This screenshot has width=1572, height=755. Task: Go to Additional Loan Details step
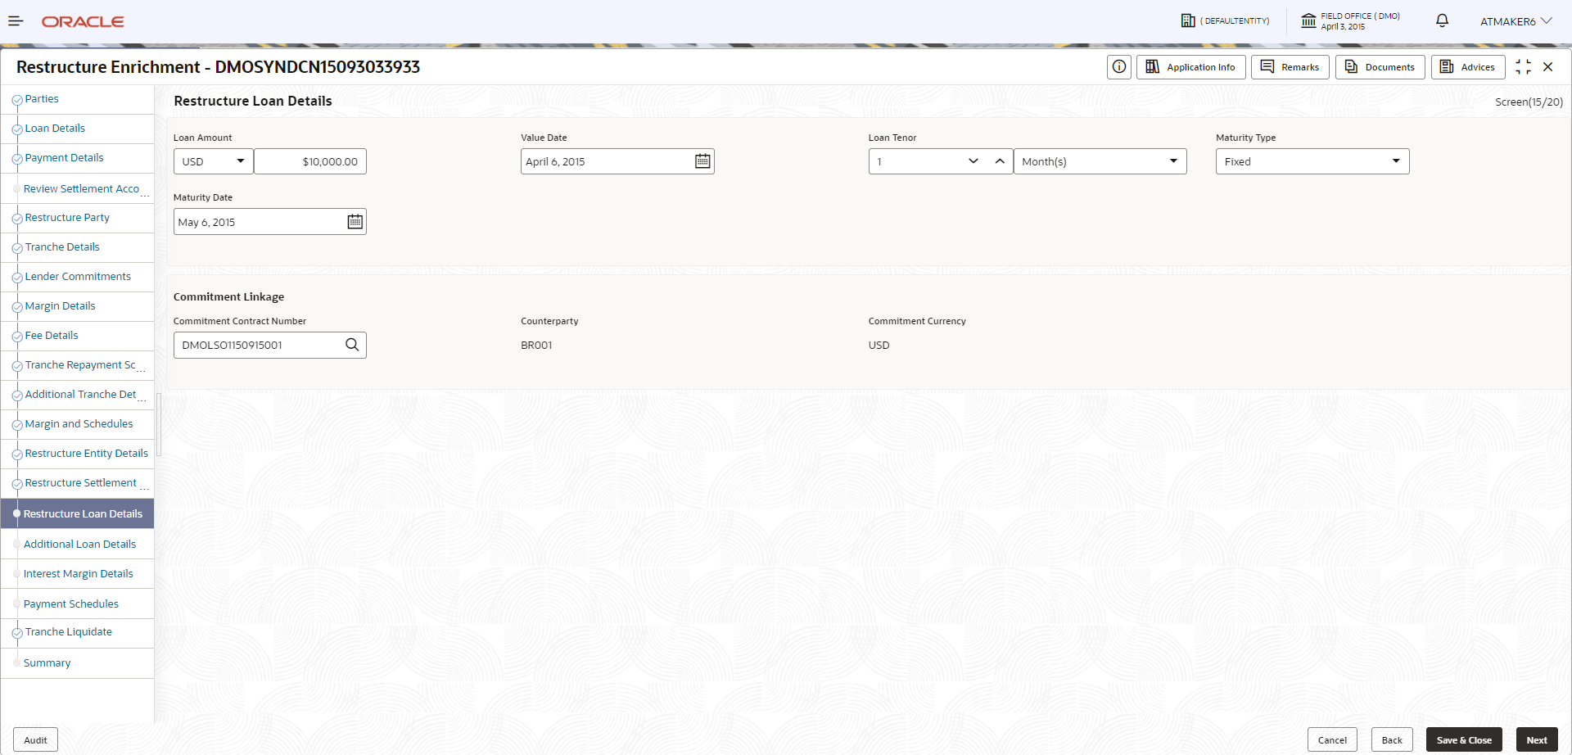(x=79, y=545)
